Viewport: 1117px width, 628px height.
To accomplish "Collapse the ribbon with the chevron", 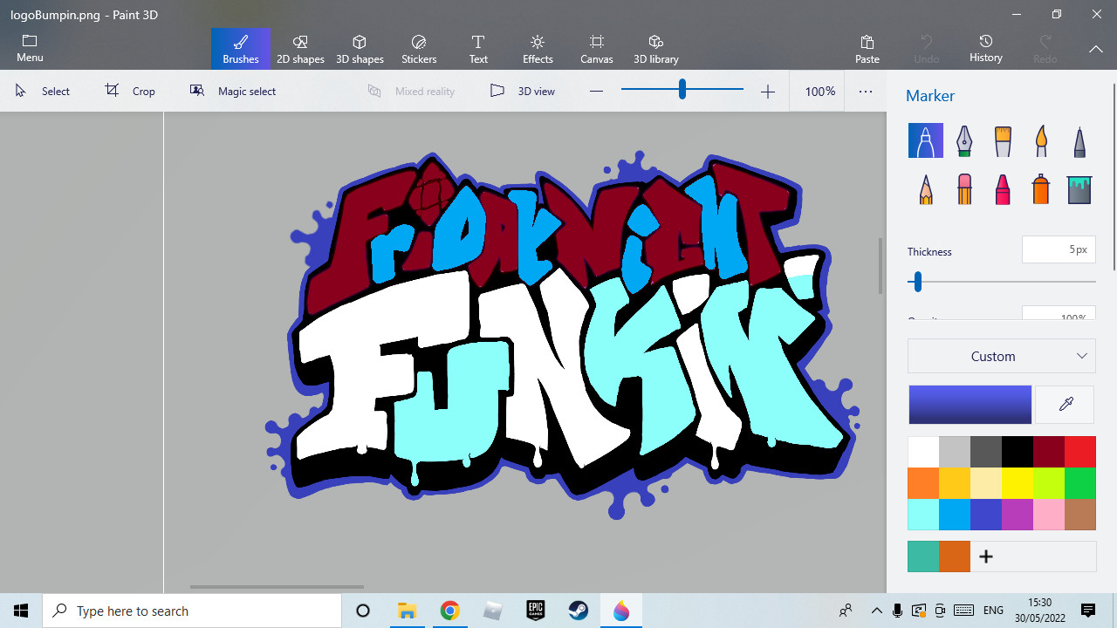I will (x=1096, y=49).
